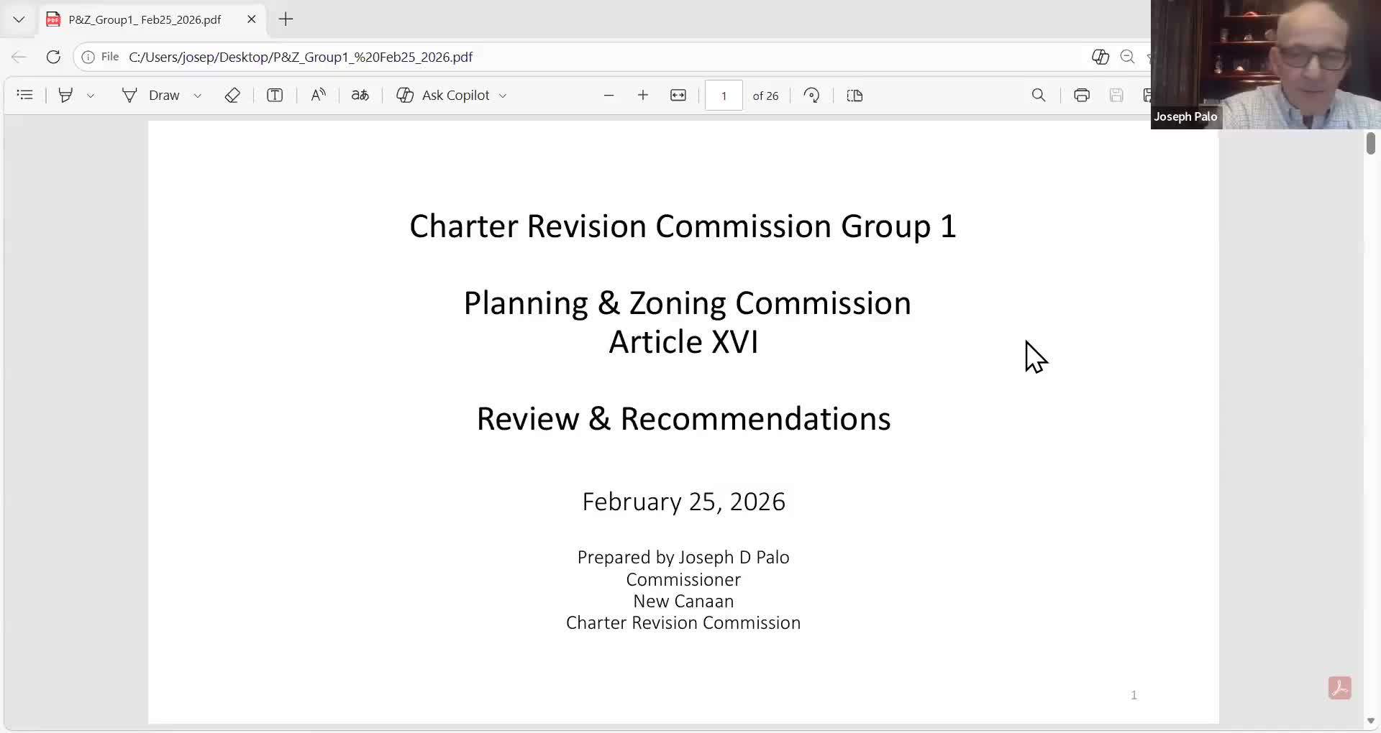Rotate the PDF page
The height and width of the screenshot is (733, 1381).
[811, 95]
